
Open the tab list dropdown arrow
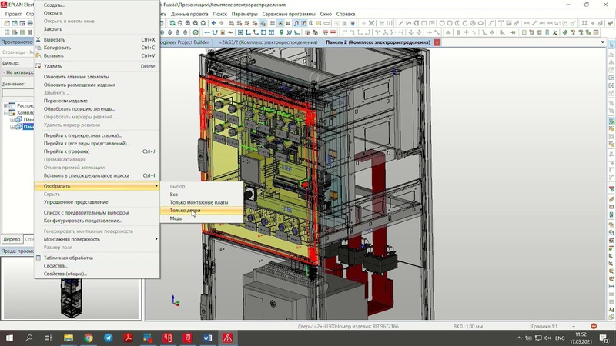[603, 42]
